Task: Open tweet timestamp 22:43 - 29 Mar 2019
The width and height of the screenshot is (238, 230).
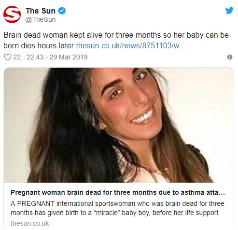Action: click(57, 57)
